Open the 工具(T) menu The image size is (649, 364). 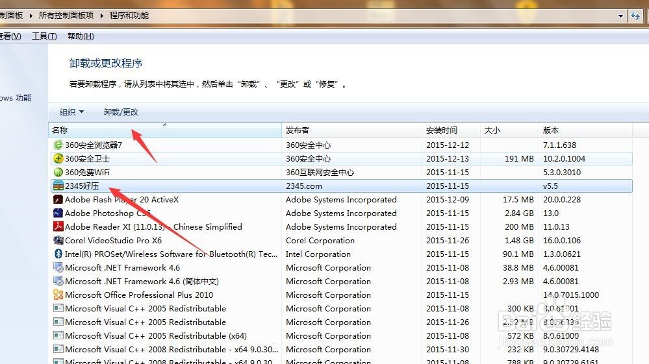coord(44,36)
